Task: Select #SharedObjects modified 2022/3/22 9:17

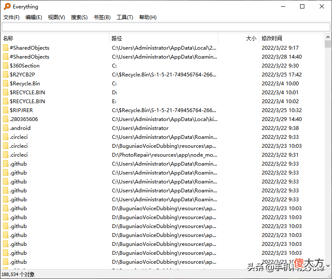Action: [x=29, y=48]
